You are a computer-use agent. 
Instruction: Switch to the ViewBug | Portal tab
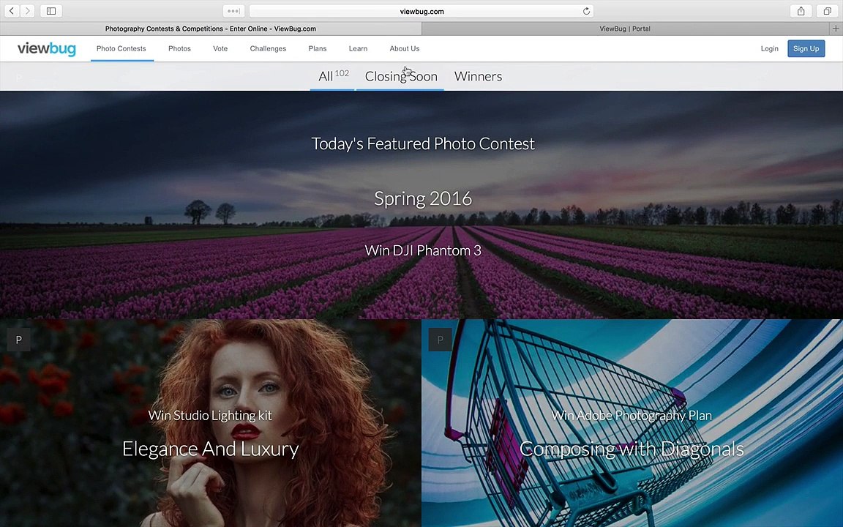pyautogui.click(x=625, y=29)
